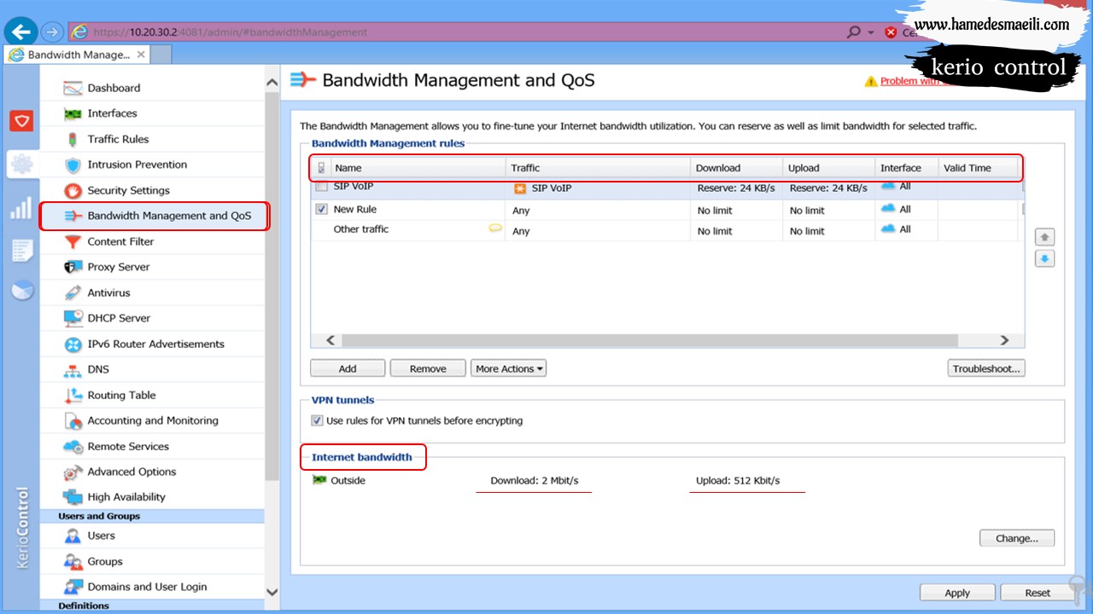The height and width of the screenshot is (614, 1093).
Task: Click the DHCP Server monitor icon
Action: [x=73, y=318]
